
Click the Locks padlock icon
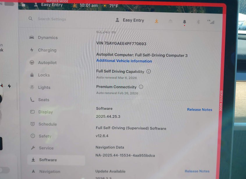point(32,75)
